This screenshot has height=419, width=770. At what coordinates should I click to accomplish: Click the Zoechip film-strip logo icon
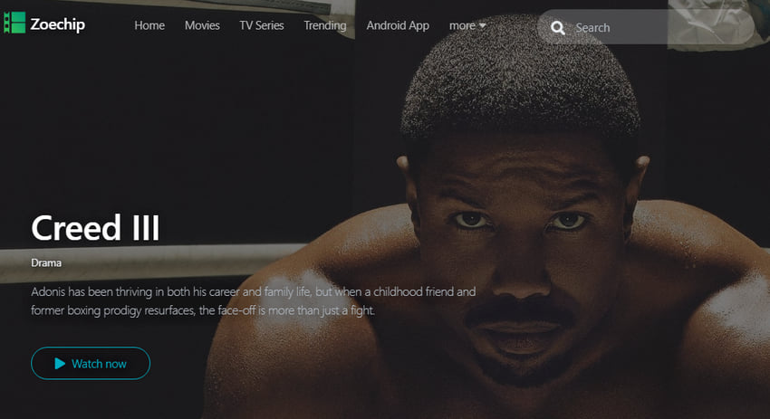14,23
